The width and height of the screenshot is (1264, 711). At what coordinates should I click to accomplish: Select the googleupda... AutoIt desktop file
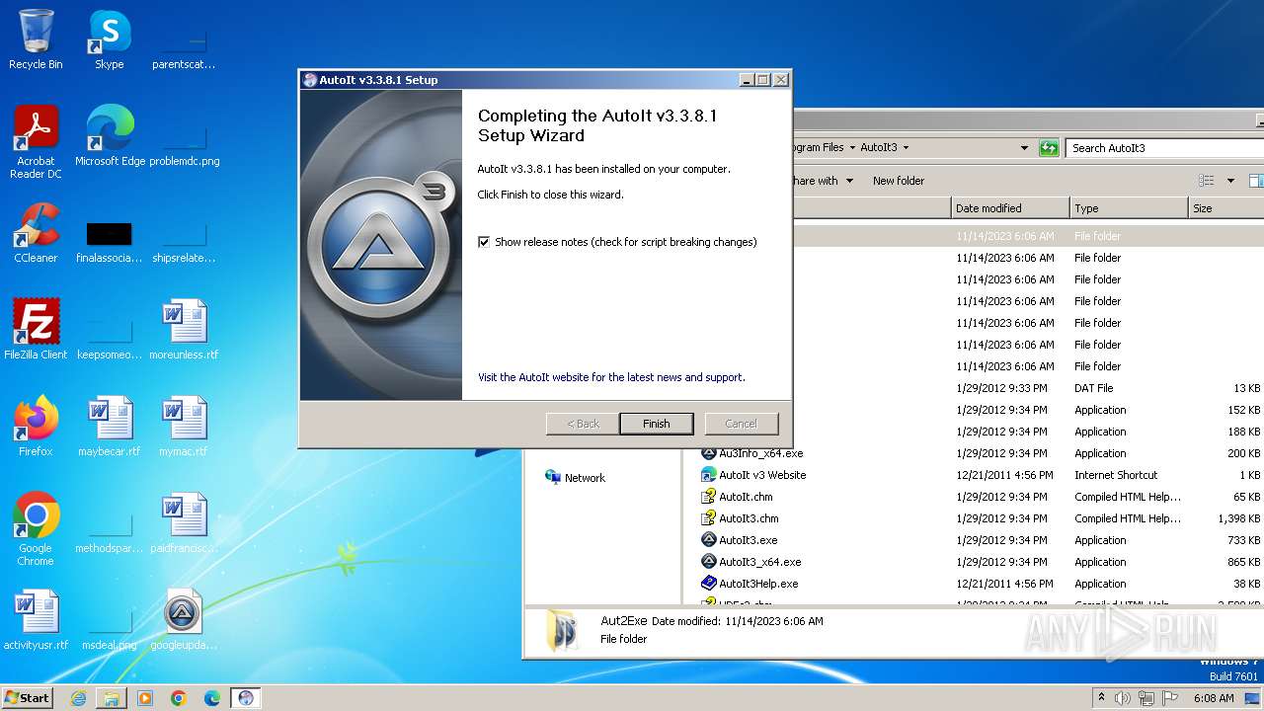coord(184,620)
